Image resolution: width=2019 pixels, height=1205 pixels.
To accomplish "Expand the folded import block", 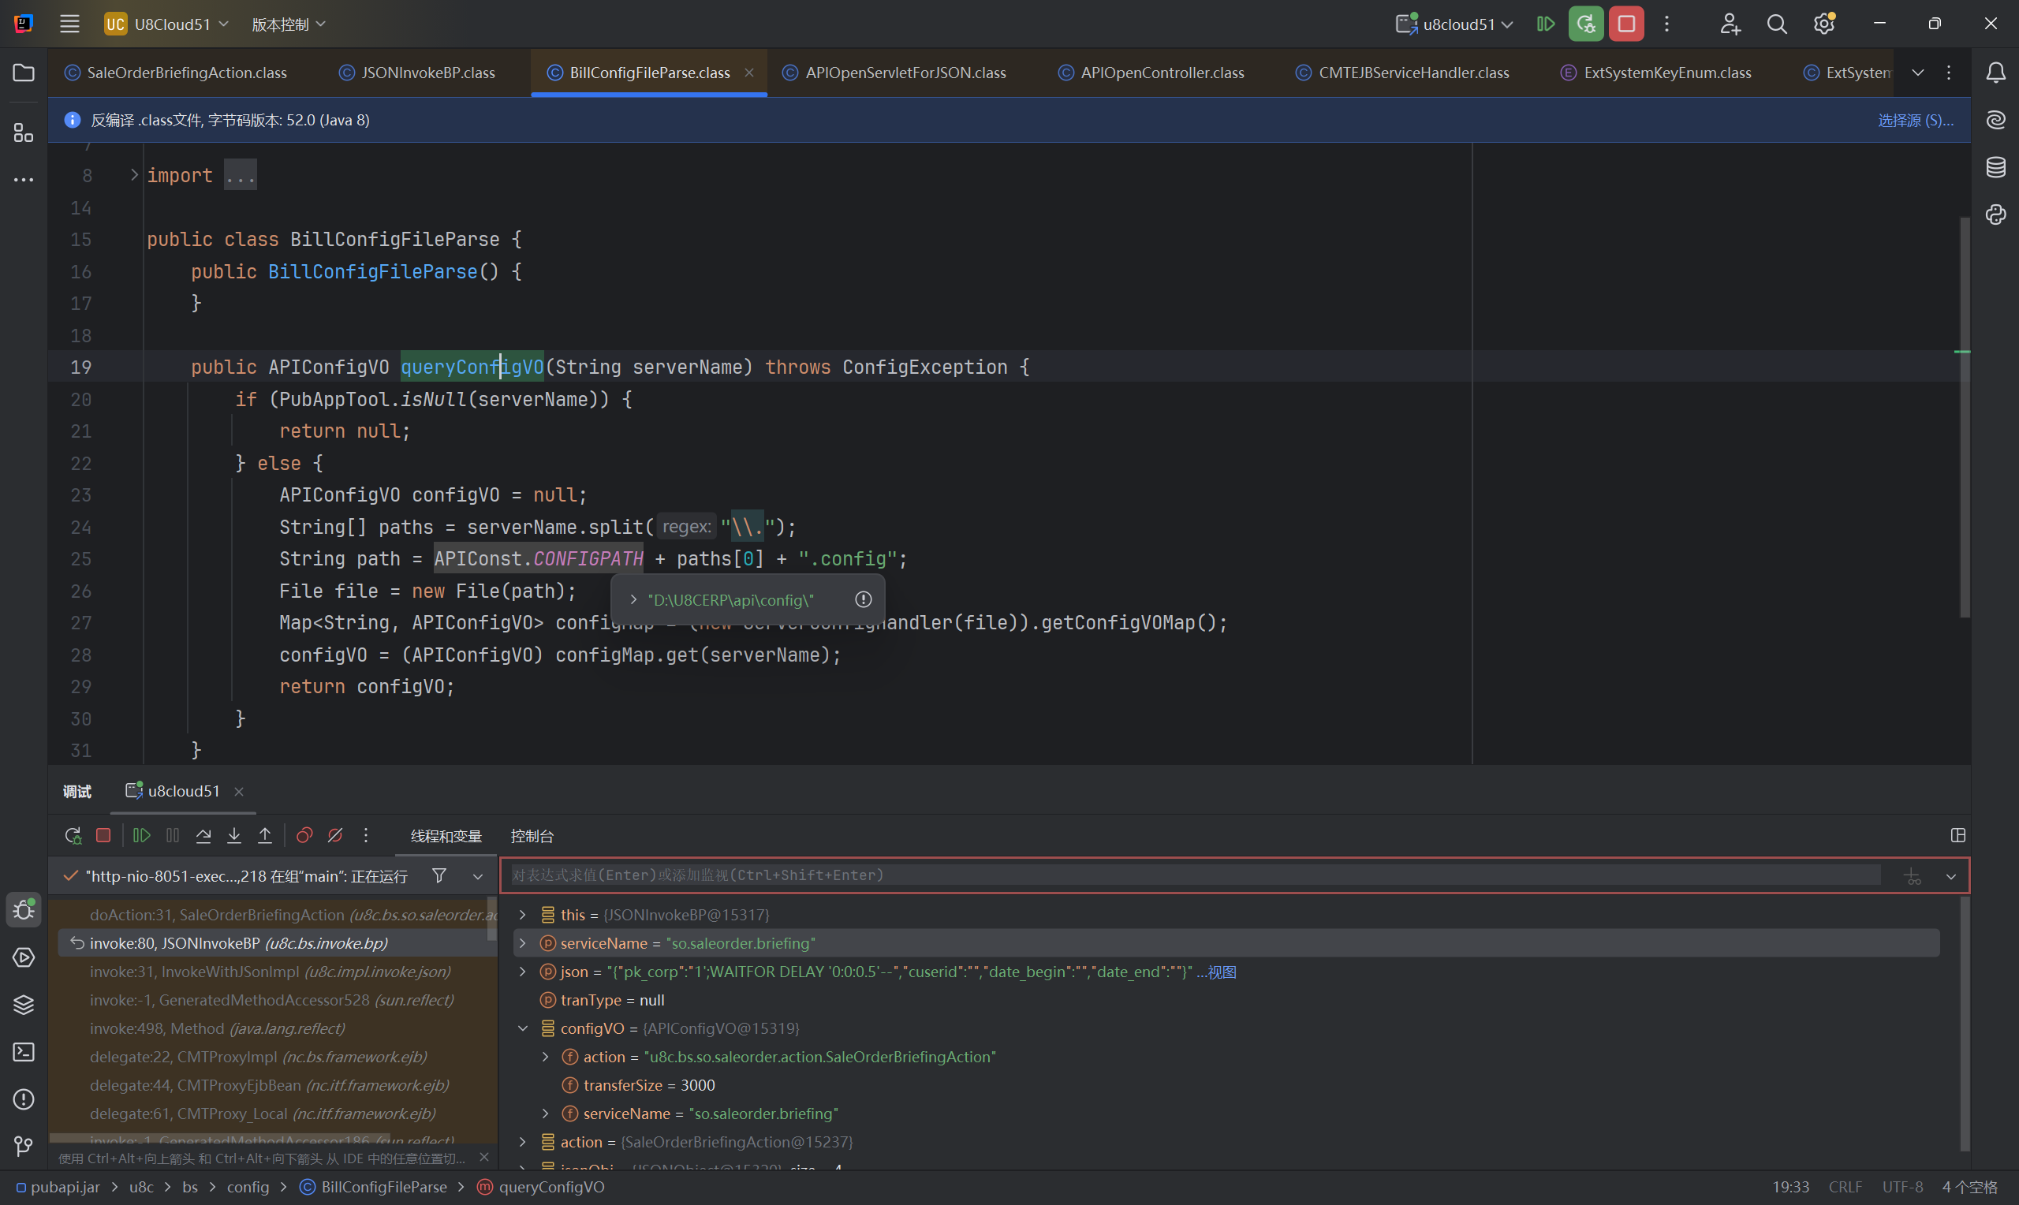I will (135, 174).
